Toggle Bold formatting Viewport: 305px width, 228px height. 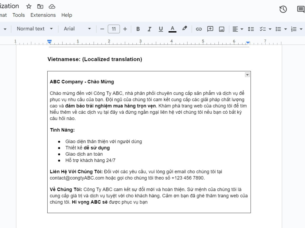pyautogui.click(x=138, y=29)
